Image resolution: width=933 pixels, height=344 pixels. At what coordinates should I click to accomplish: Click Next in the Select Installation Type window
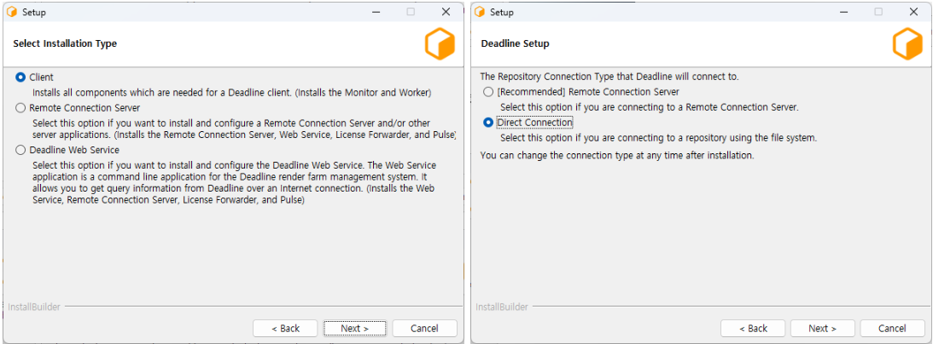point(354,328)
